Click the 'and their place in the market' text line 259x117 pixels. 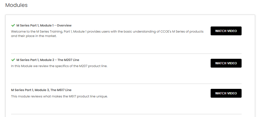pos(34,36)
